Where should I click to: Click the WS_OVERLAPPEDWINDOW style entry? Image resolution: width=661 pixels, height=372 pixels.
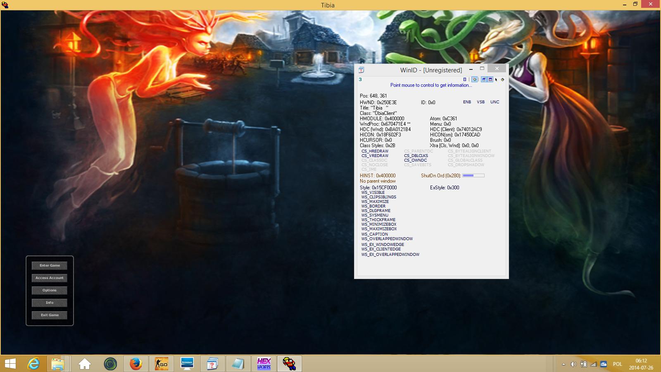[x=387, y=239]
